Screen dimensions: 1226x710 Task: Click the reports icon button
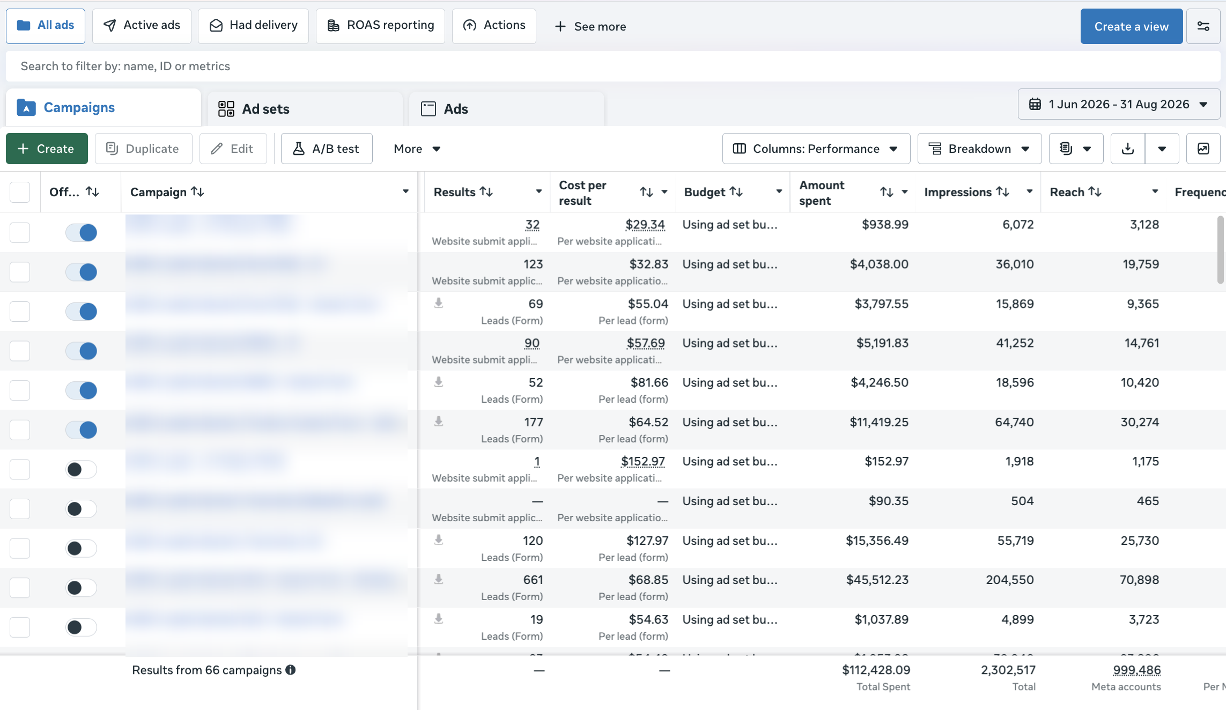pyautogui.click(x=1076, y=149)
